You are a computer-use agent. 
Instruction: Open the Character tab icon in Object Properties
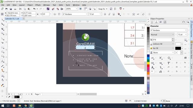coord(156,22)
